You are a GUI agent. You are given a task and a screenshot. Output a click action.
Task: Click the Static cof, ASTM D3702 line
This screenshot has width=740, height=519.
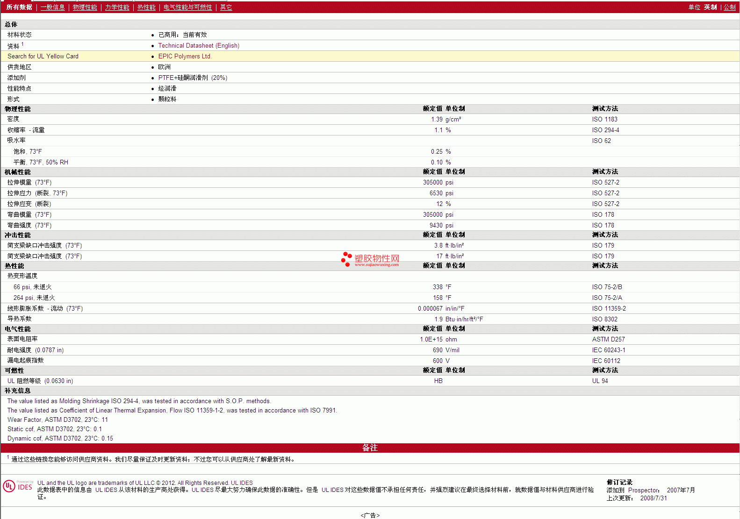point(54,429)
